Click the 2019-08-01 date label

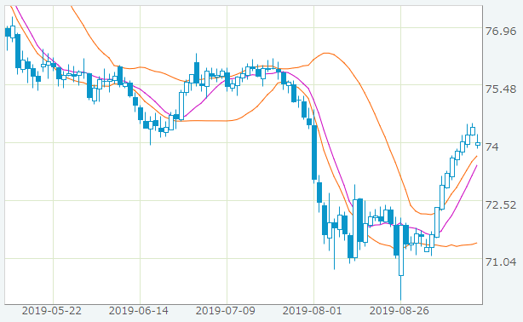(x=313, y=311)
